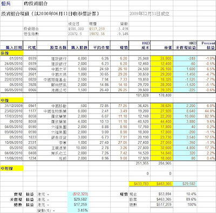
Task: Select stock code 1234
Action: (x=30, y=158)
